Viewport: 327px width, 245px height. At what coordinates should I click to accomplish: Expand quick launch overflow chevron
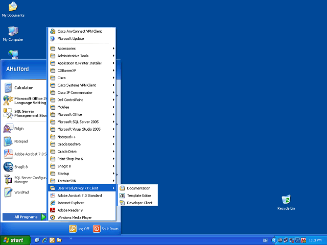pos(71,238)
